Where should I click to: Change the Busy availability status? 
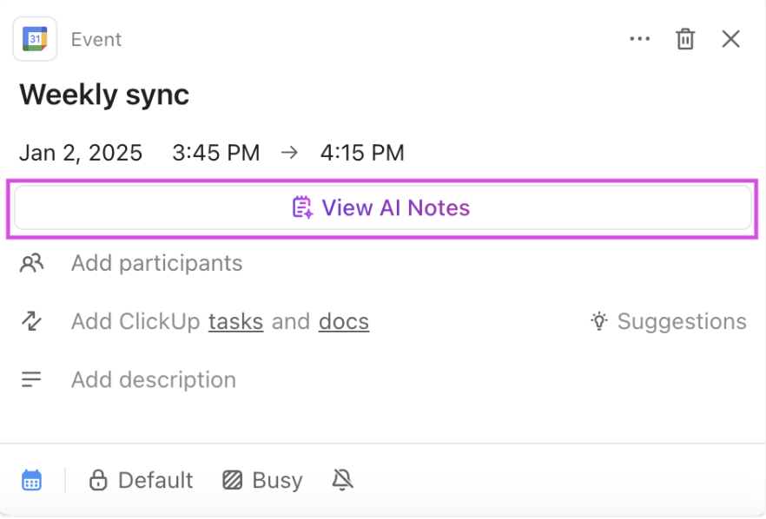263,480
